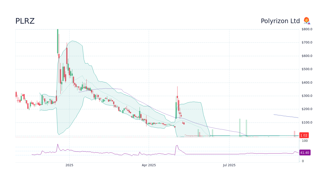Toggle the 100 volume axis label
The width and height of the screenshot is (326, 183).
tap(305, 141)
